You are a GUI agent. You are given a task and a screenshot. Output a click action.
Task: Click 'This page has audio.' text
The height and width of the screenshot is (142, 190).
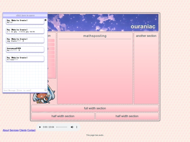[95, 135]
